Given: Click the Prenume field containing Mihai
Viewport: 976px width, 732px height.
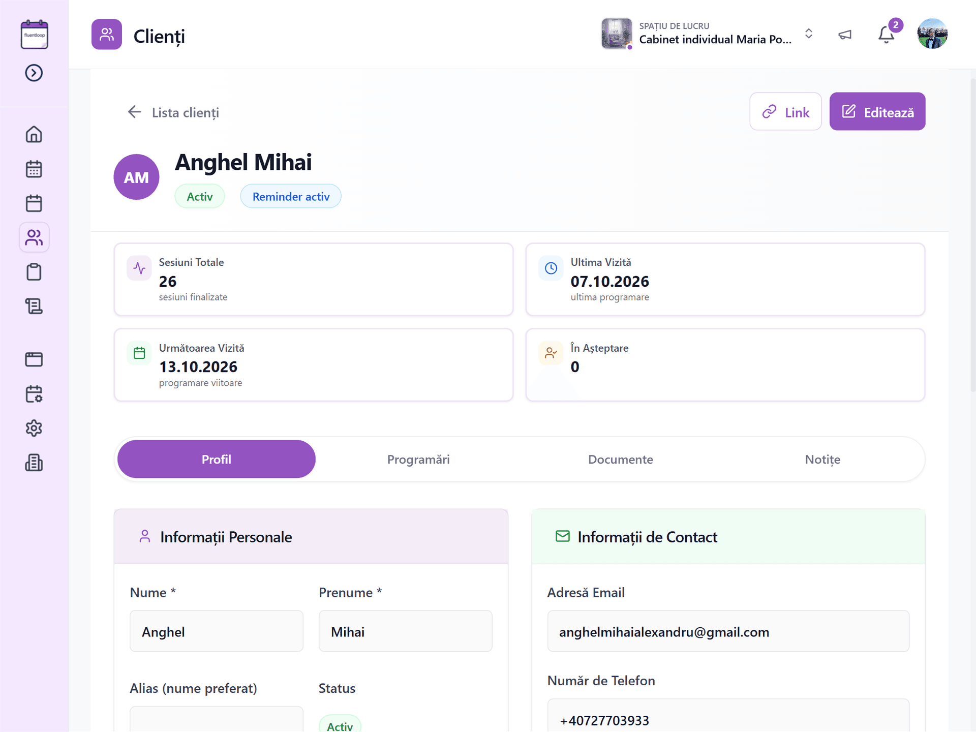Looking at the screenshot, I should pyautogui.click(x=406, y=631).
